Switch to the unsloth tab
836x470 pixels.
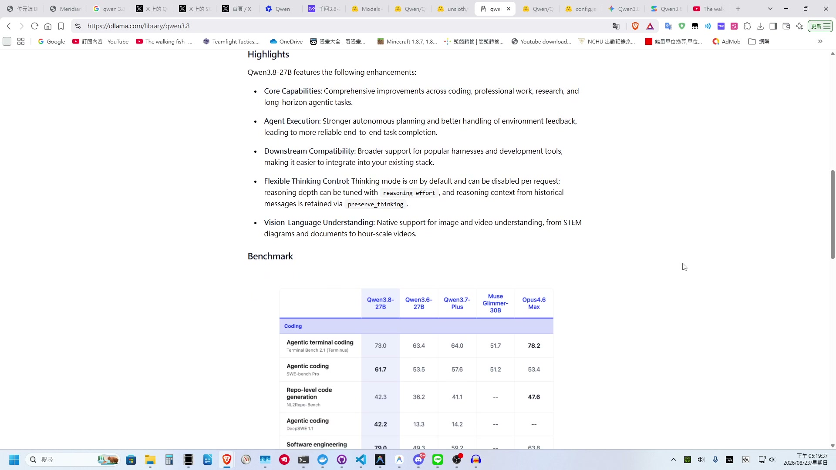click(453, 9)
